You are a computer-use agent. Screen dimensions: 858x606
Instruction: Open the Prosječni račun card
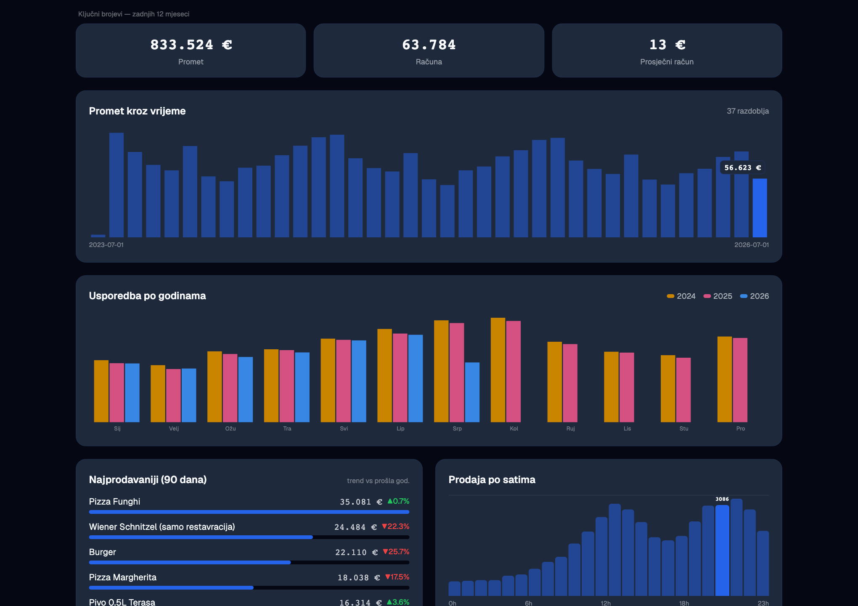click(667, 50)
